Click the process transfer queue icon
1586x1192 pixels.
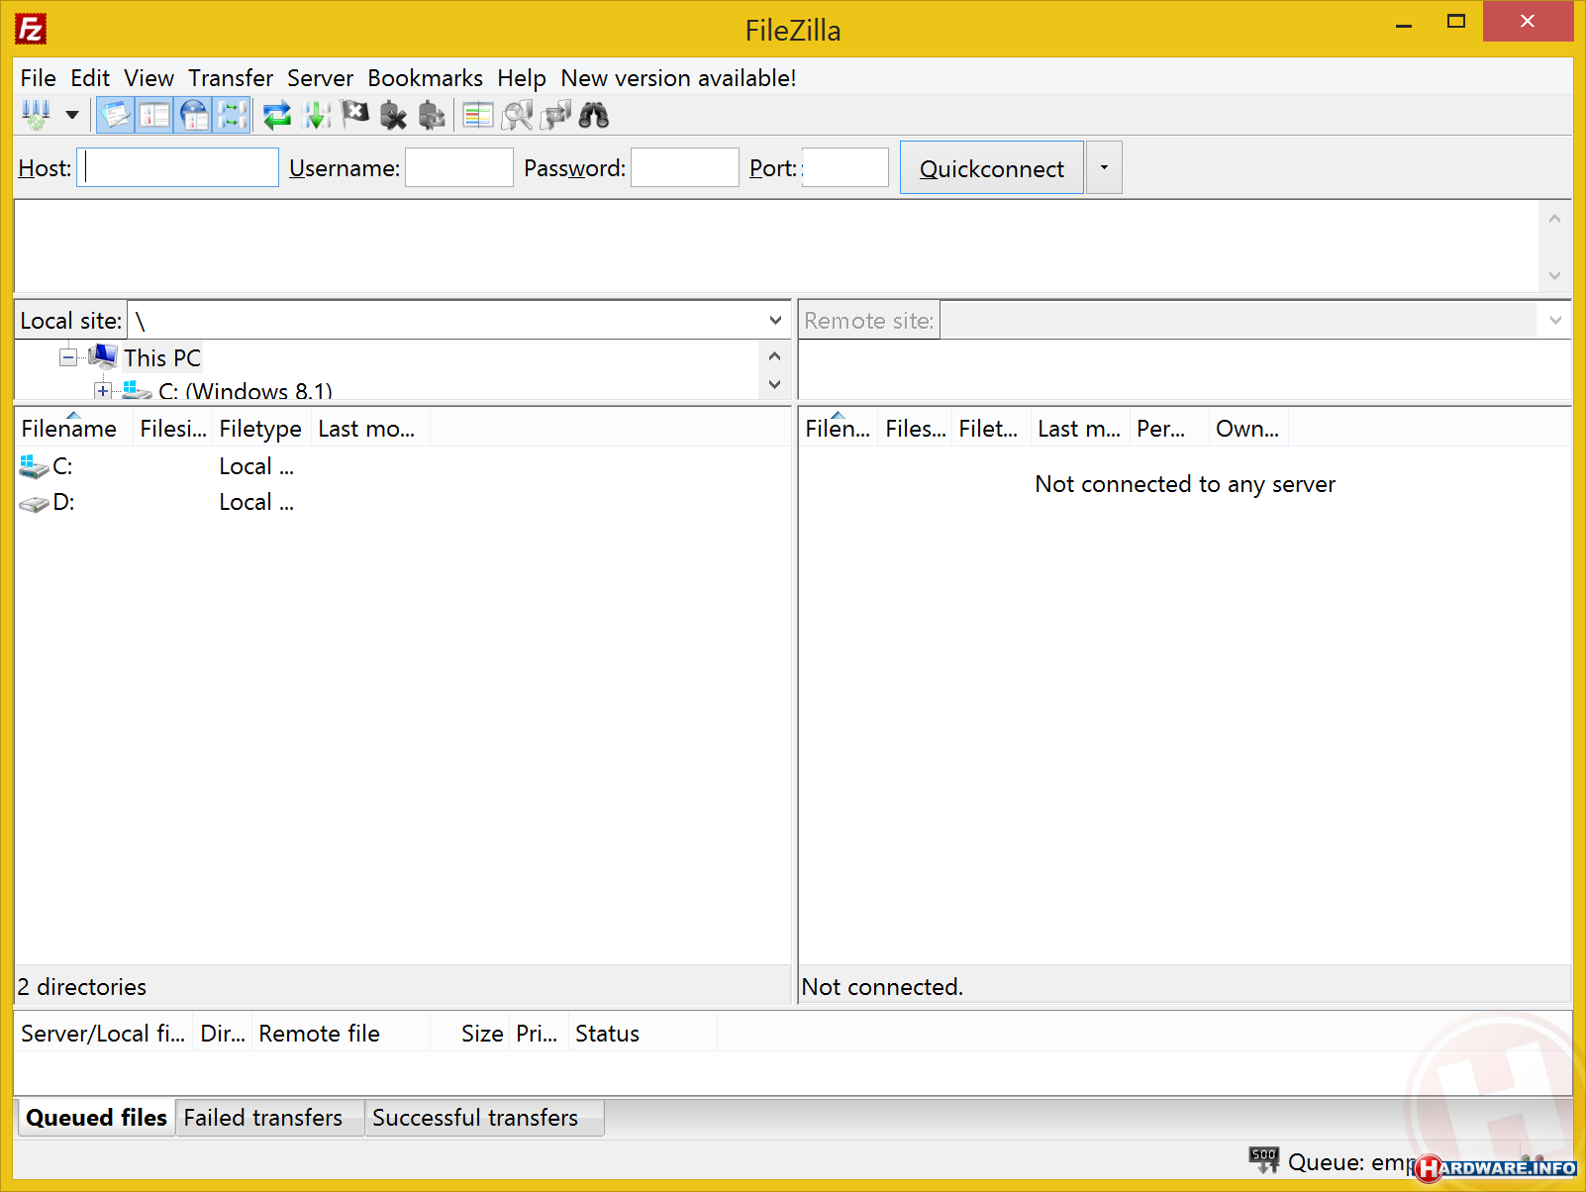coord(316,116)
